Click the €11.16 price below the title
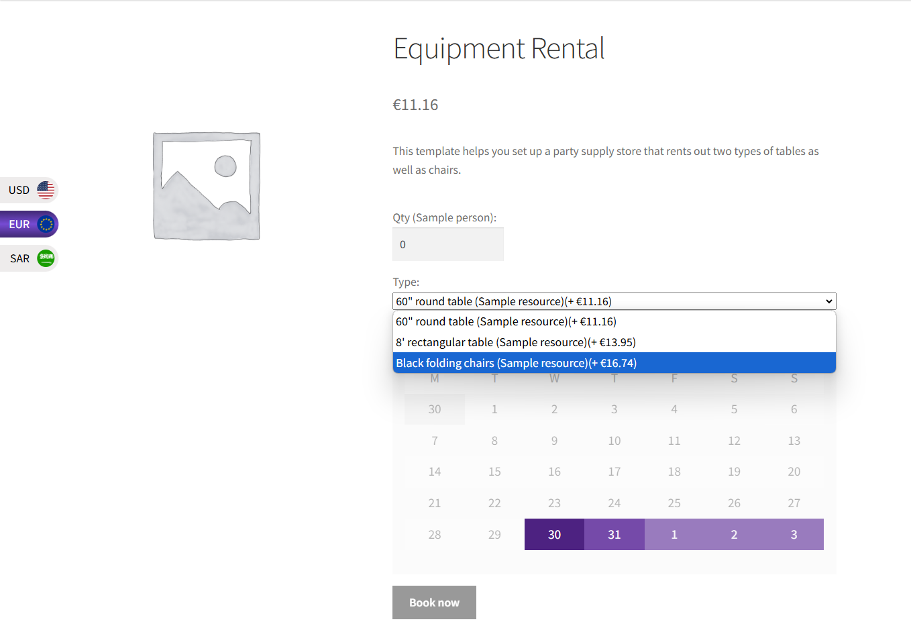The width and height of the screenshot is (911, 634). click(415, 105)
